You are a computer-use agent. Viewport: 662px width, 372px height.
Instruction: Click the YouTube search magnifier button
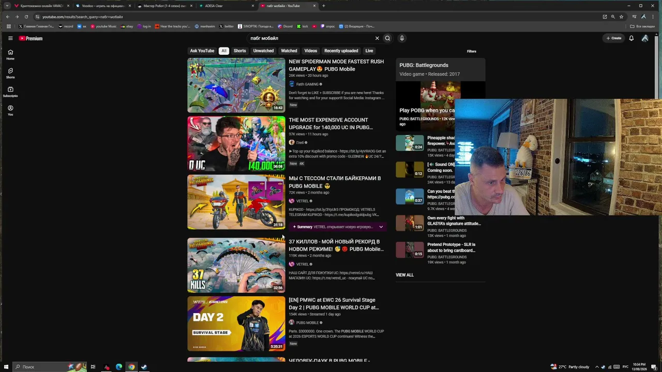pos(387,38)
